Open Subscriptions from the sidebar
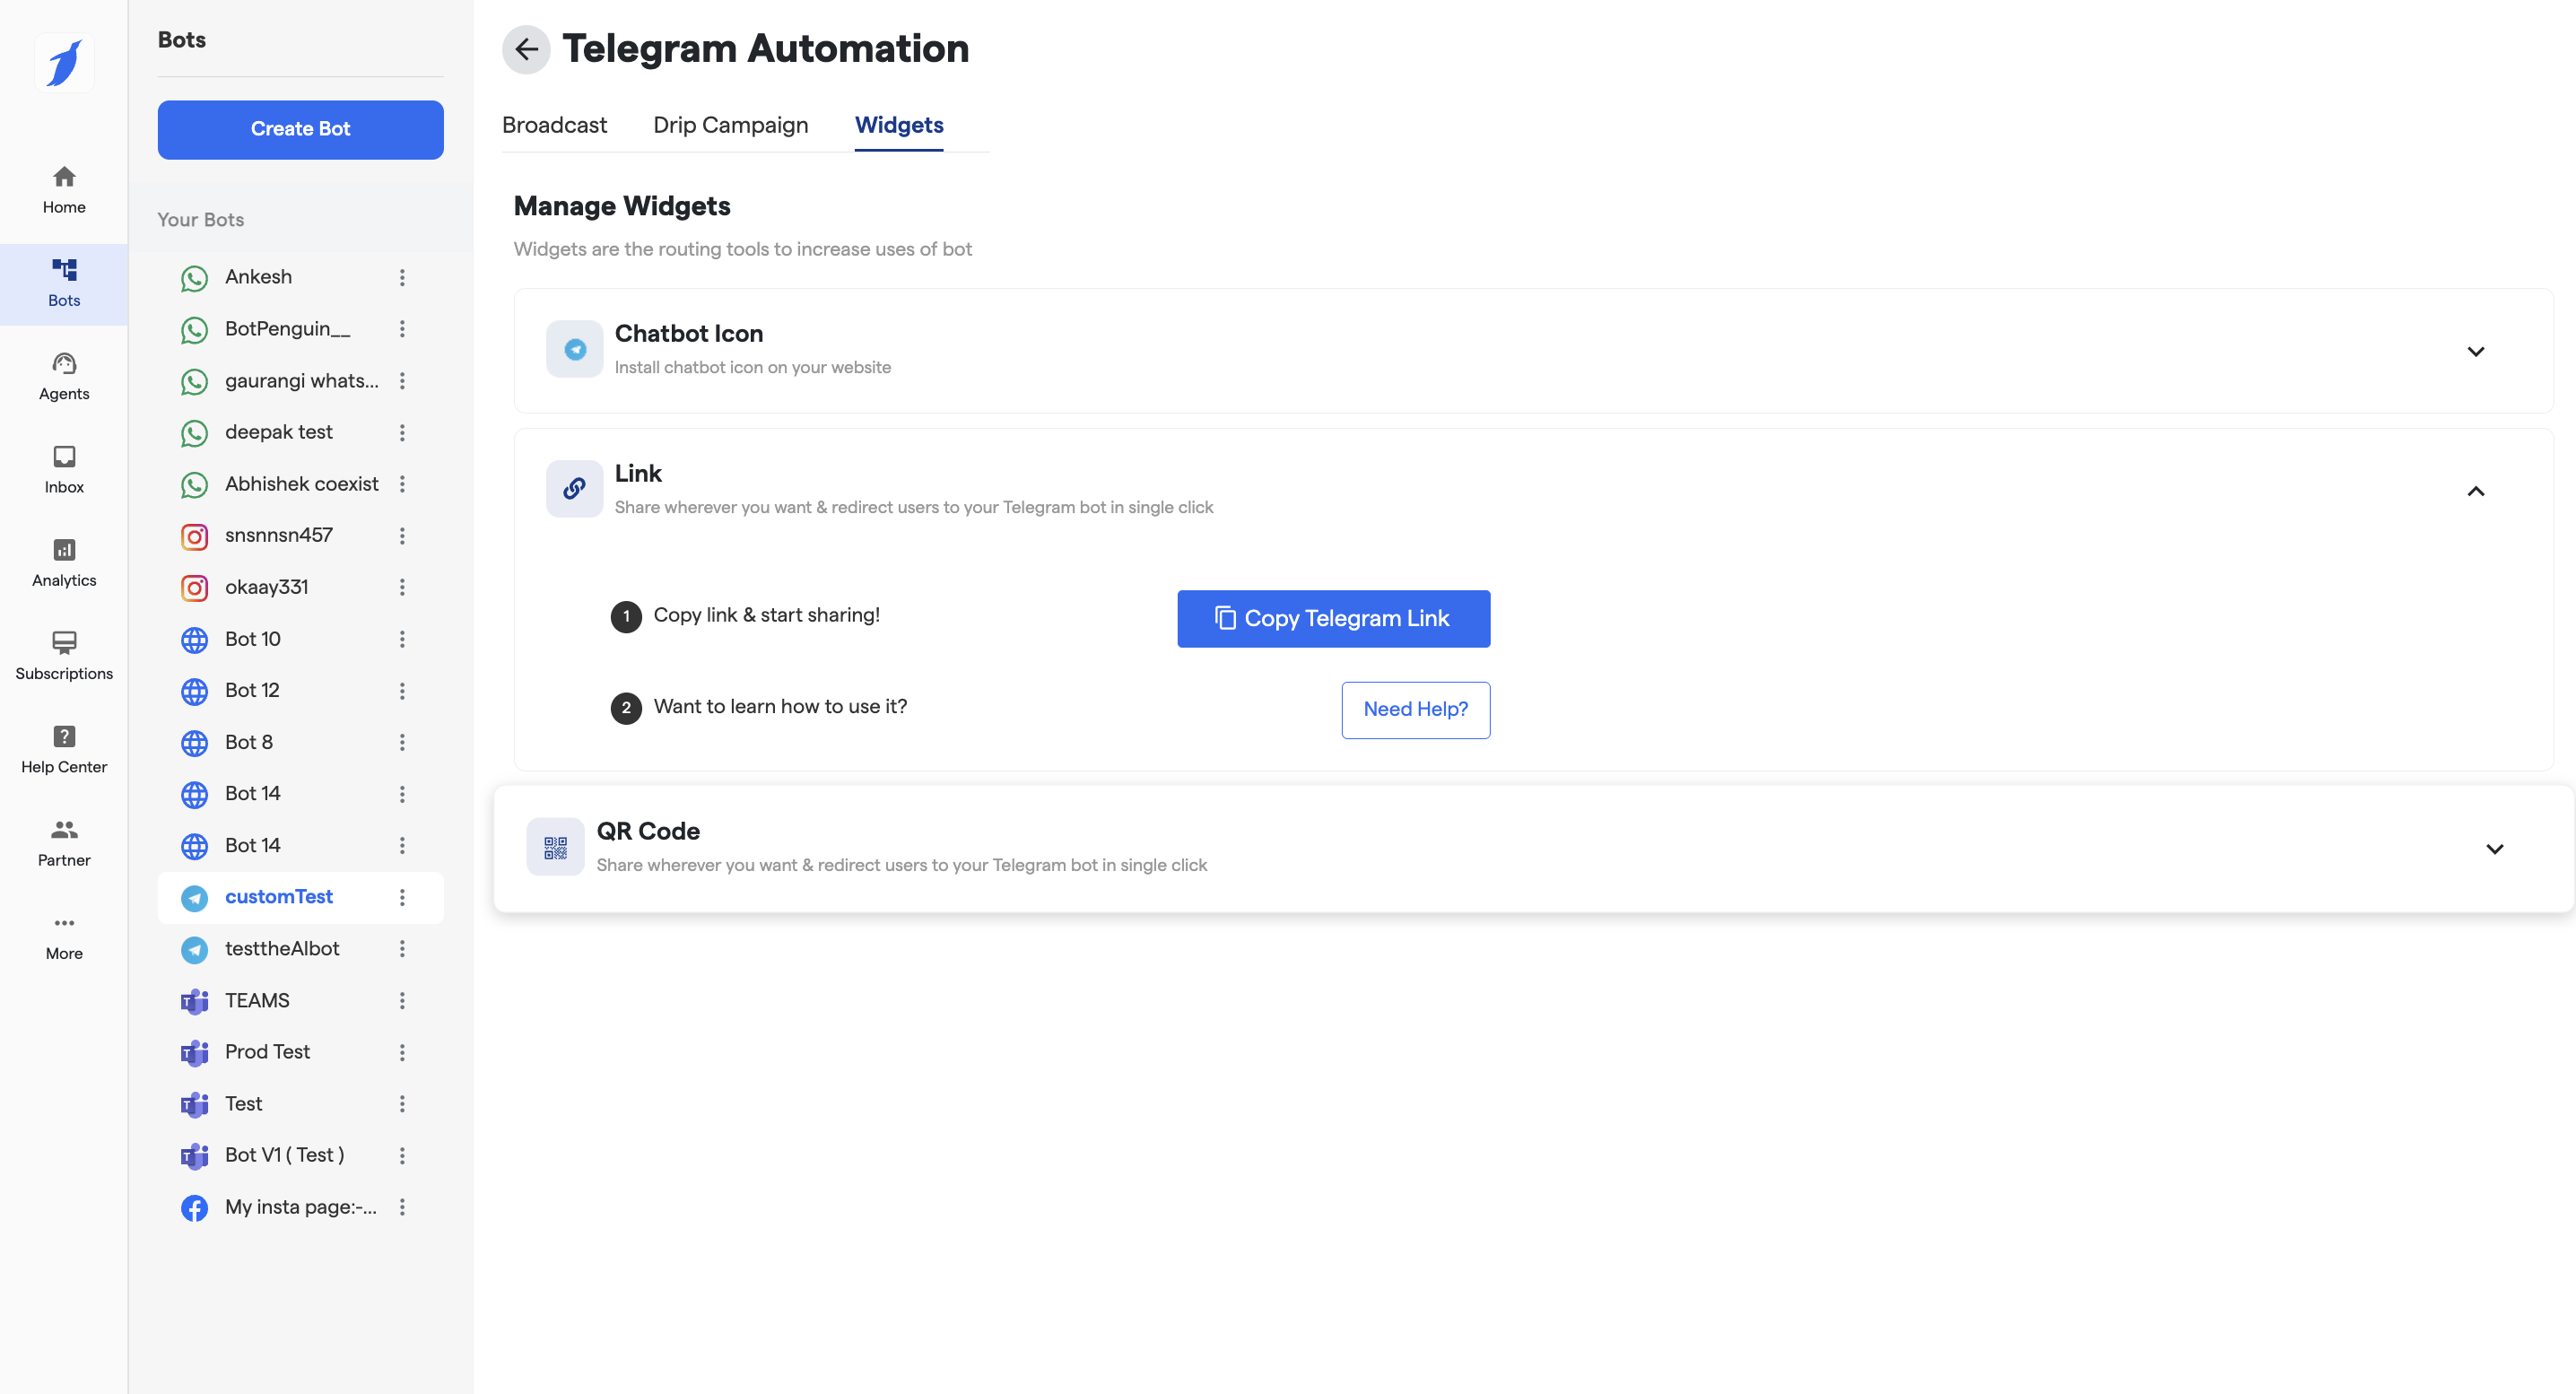This screenshot has height=1394, width=2576. point(64,655)
